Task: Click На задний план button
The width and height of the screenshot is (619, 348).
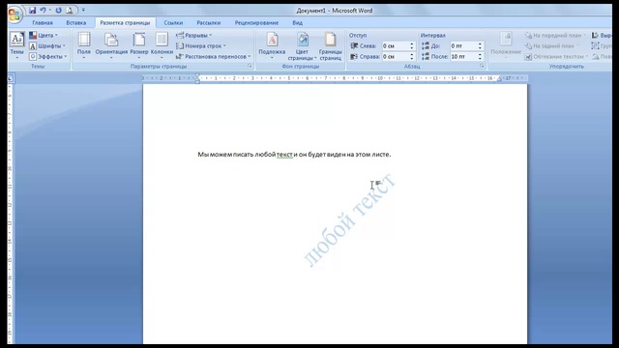Action: pos(551,46)
